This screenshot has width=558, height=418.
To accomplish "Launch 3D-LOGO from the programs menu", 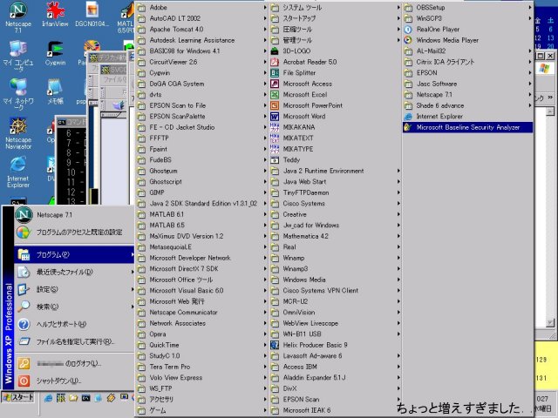I will (x=334, y=51).
